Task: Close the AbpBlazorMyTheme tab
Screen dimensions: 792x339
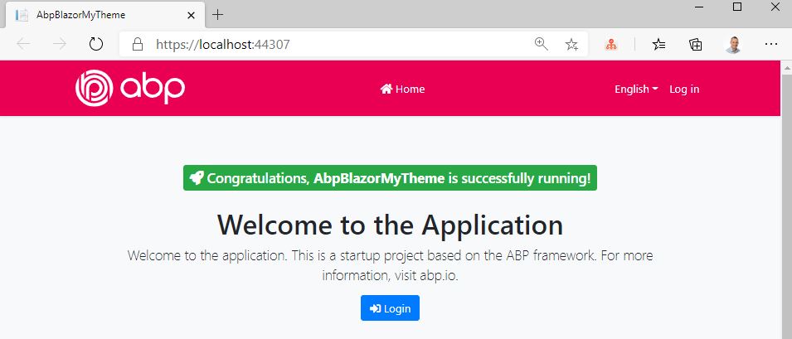Action: click(191, 15)
